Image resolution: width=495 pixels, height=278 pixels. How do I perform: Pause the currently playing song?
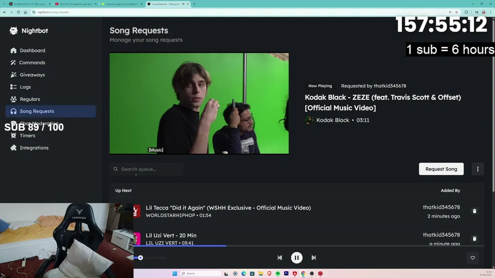coord(297,258)
